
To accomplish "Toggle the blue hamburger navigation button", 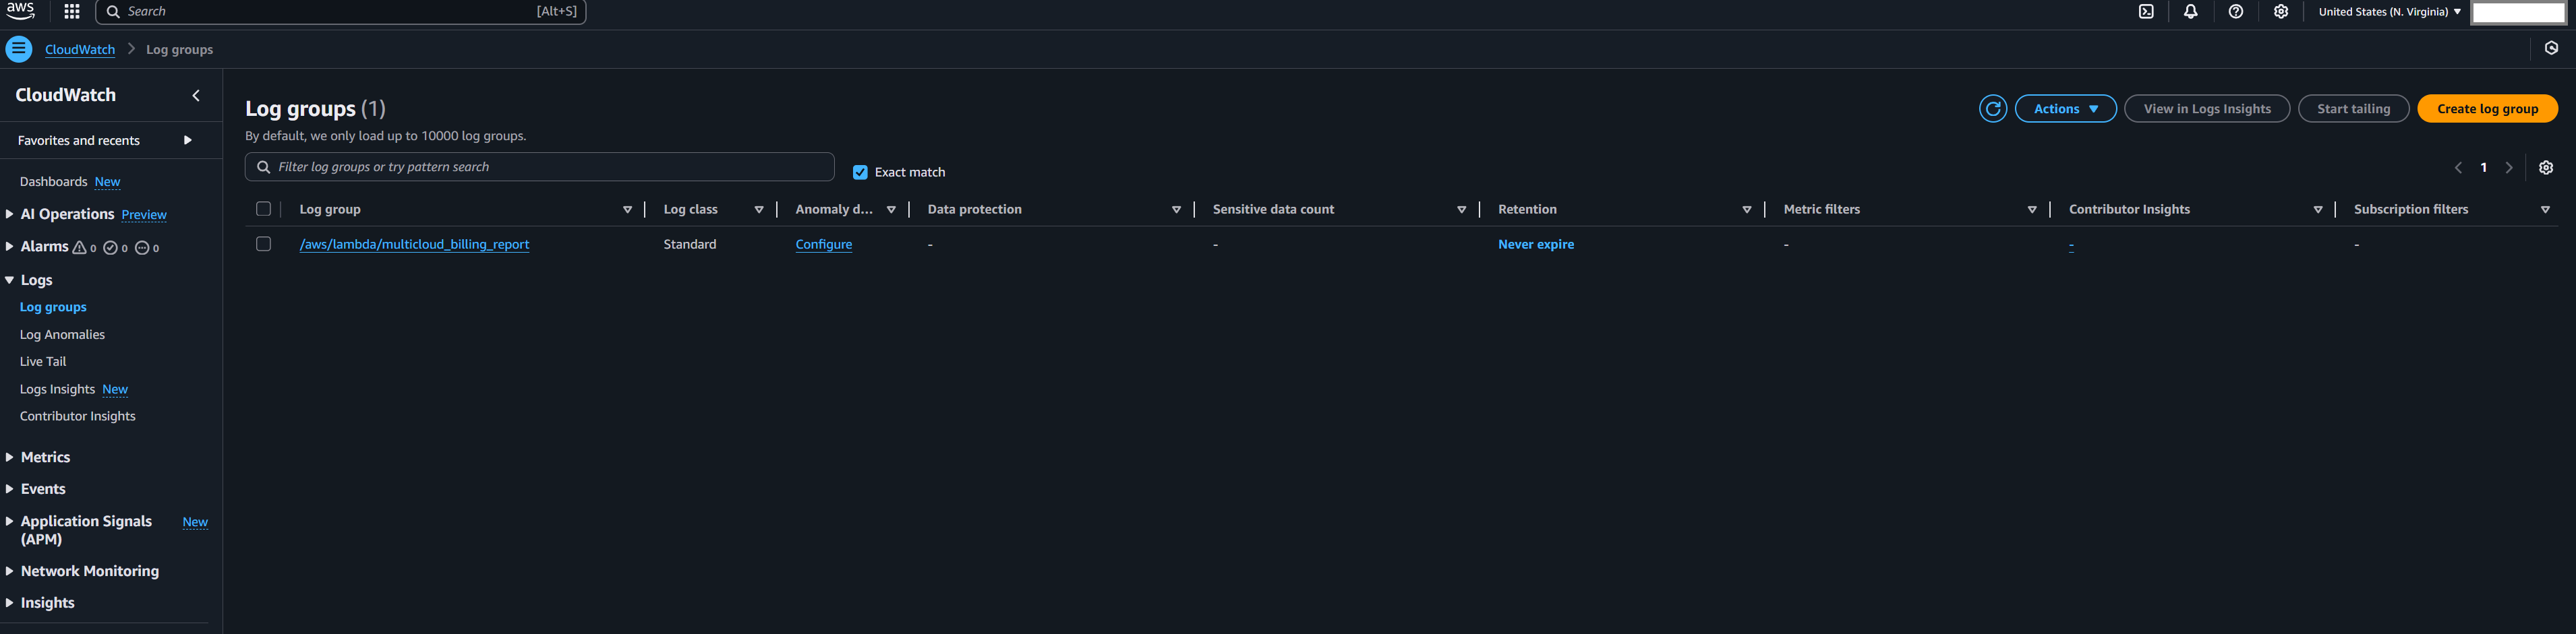I will click(x=19, y=49).
